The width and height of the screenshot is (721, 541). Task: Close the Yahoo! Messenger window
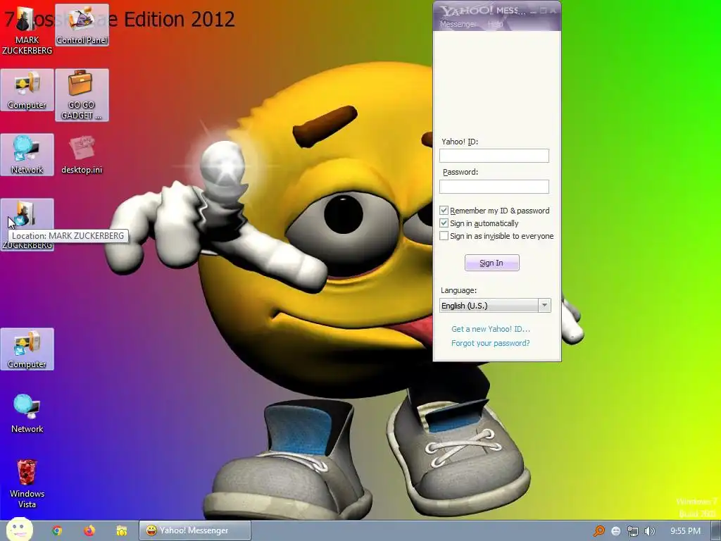tap(553, 11)
